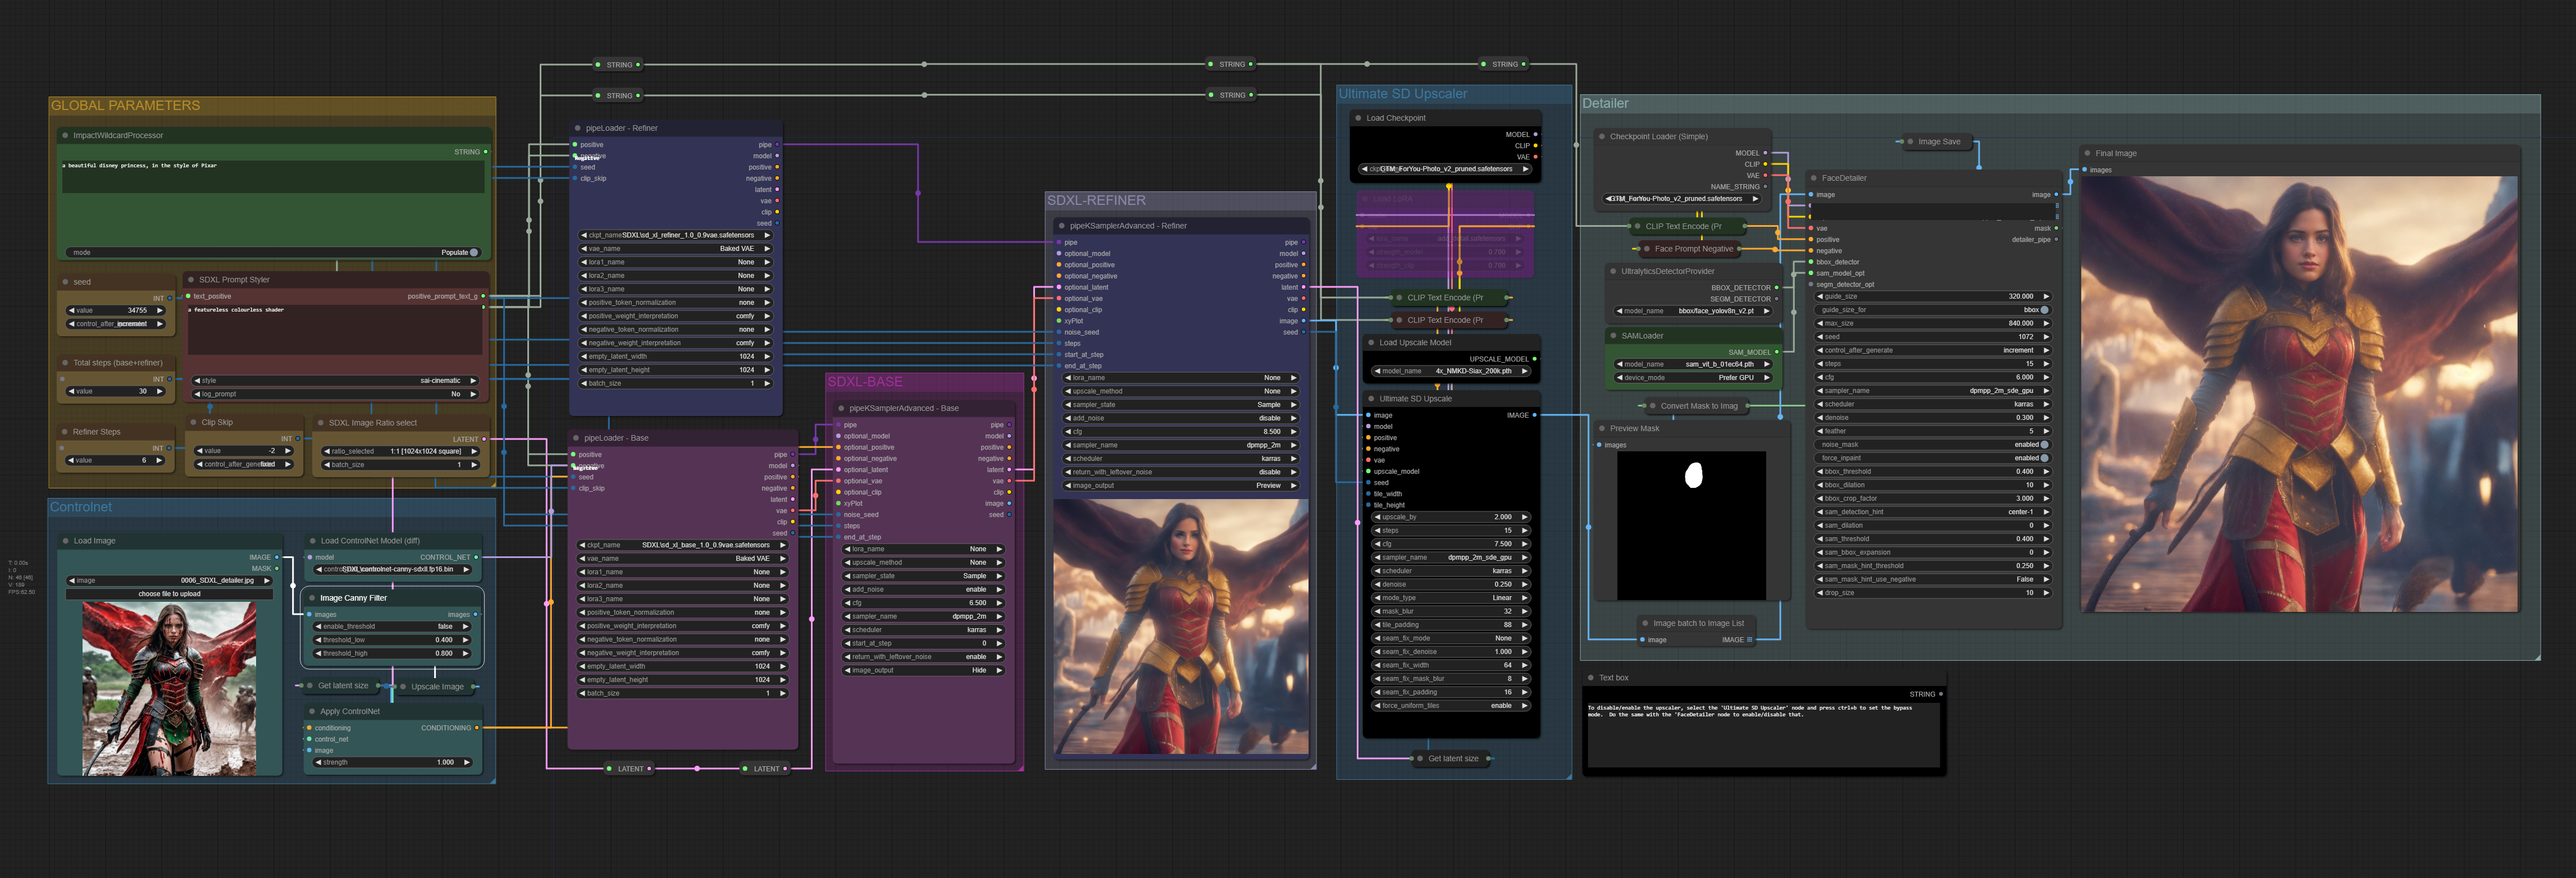
Task: Click the Detailer group resize corner handle
Action: (x=2537, y=656)
